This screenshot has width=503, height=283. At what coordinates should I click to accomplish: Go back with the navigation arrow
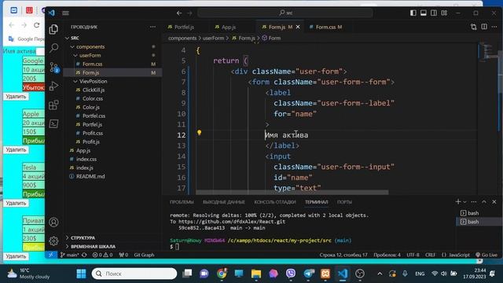pos(179,13)
